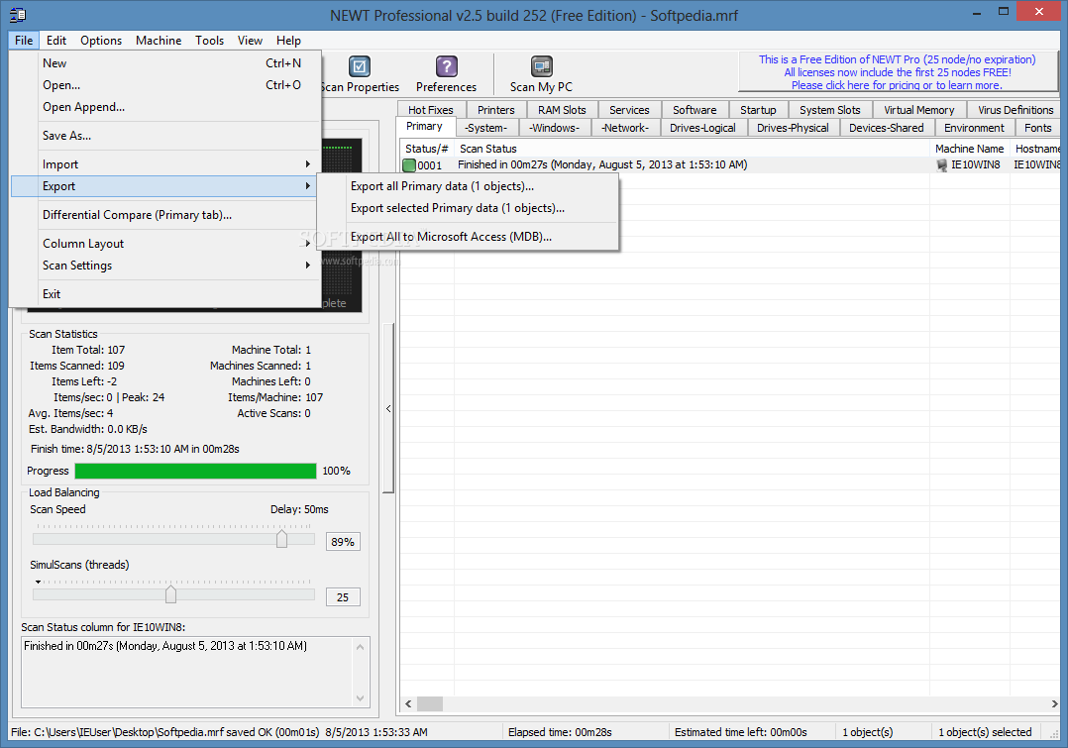Image resolution: width=1068 pixels, height=748 pixels.
Task: Click the Status/# column header
Action: [x=427, y=149]
